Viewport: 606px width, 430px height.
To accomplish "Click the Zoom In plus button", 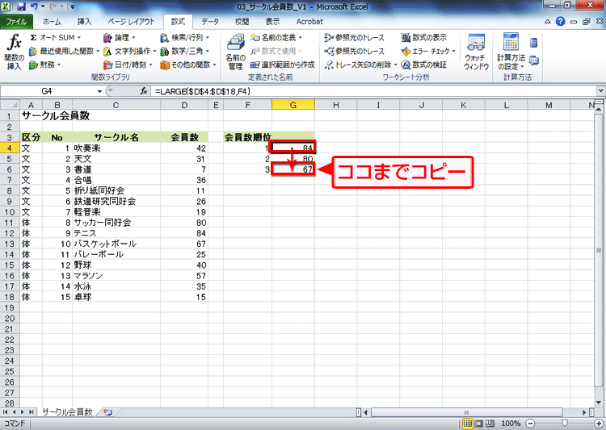I will click(x=598, y=424).
